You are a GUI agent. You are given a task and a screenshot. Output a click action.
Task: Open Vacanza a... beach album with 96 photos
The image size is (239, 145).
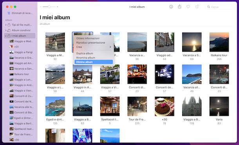pos(137,42)
